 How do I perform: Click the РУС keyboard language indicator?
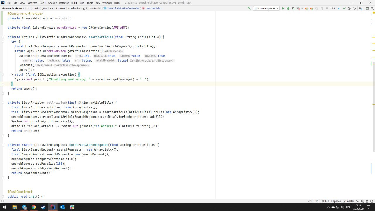pos(348,207)
